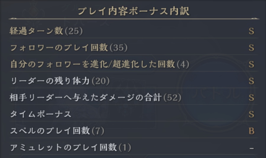Select the リーダーの残り体力 (20) row
Screen dimensions: 266x158
134,81
